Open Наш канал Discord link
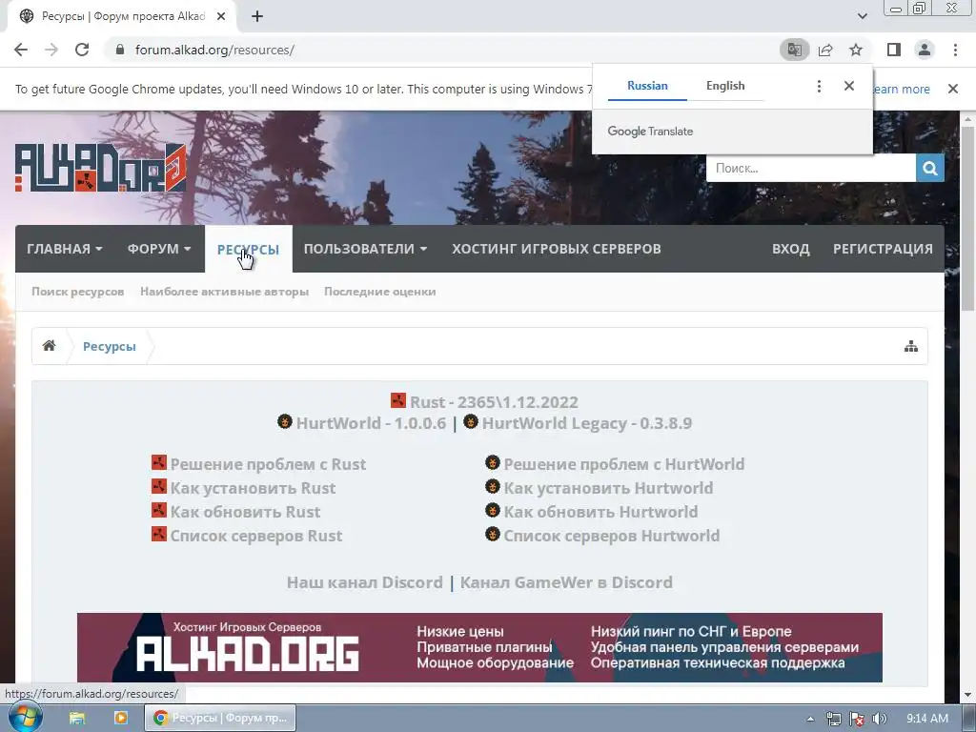Viewport: 976px width, 732px height. [x=365, y=582]
